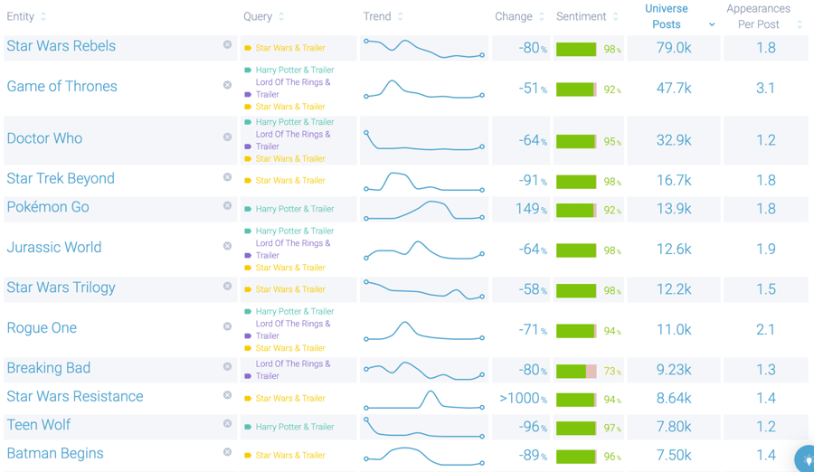
Task: Open the Jurassic World entity link
Action: 53,248
